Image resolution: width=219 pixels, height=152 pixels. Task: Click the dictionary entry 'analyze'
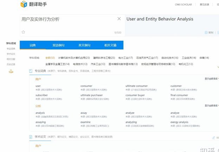[x=130, y=113]
